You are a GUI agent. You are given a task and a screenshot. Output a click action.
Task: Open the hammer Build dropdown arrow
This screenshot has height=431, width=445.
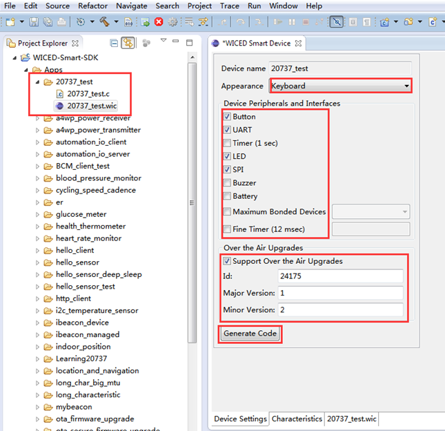click(117, 21)
